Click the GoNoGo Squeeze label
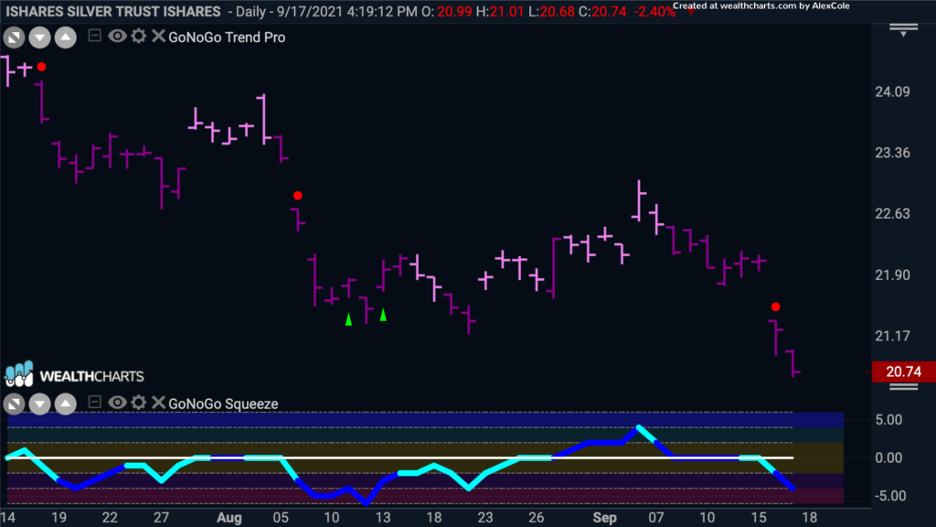This screenshot has width=936, height=527. (x=223, y=403)
